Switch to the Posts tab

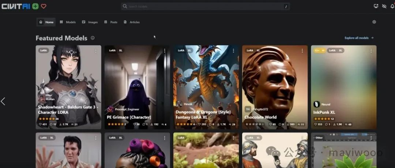[x=111, y=22]
